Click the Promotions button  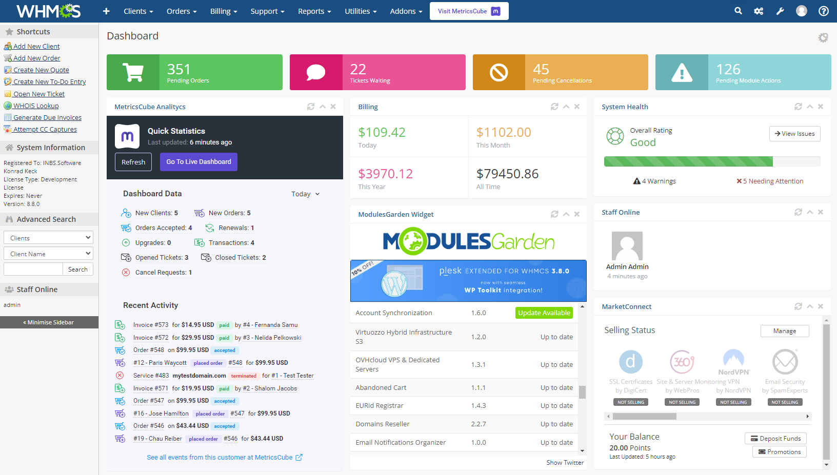click(780, 452)
